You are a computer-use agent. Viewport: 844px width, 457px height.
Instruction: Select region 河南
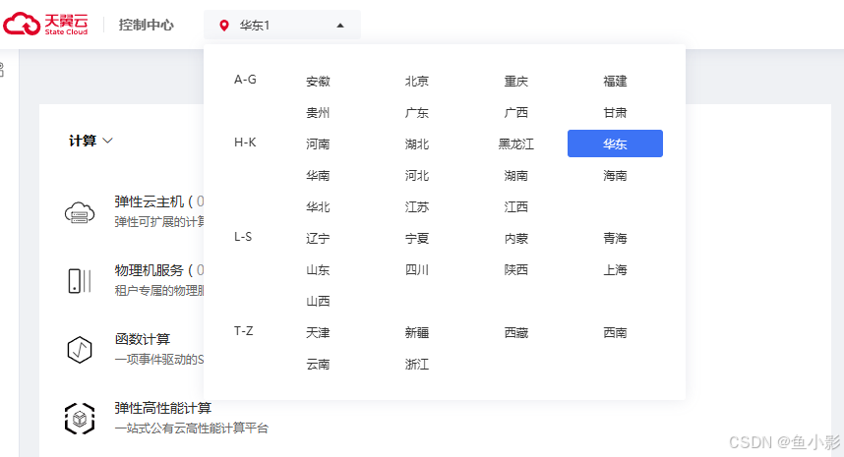[x=318, y=144]
